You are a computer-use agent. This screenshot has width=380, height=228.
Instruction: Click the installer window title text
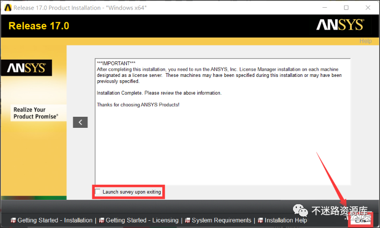(x=80, y=8)
